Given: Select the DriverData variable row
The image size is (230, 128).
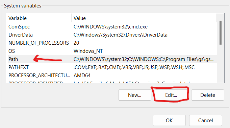Looking at the screenshot, I should pos(112,35).
